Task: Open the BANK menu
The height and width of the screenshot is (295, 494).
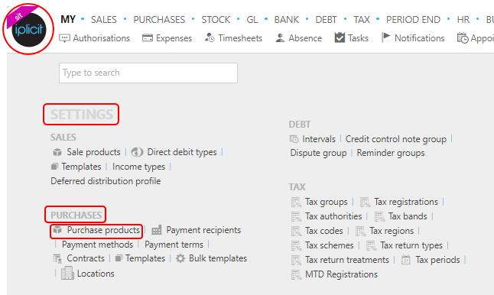Action: (x=286, y=20)
